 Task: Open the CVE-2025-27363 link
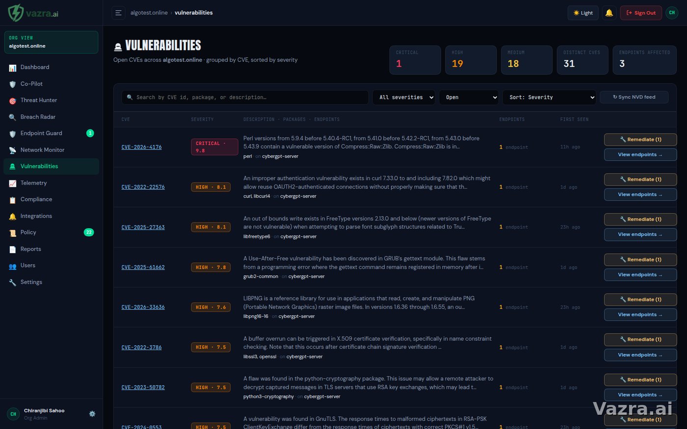143,227
